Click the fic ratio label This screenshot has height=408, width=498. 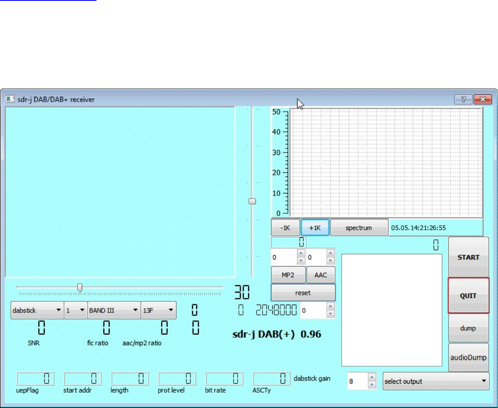click(98, 343)
